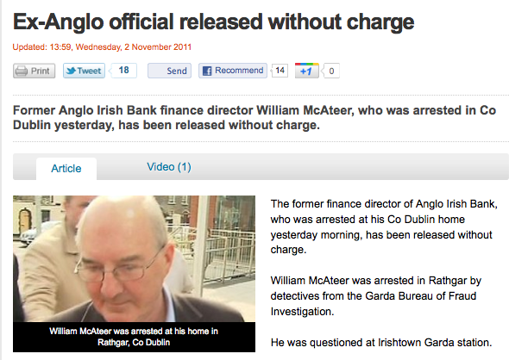Print the article using Print button
Screen dimensions: 509x360
(35, 71)
